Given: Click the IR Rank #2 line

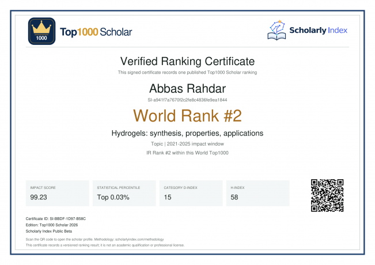Looking at the screenshot, I should point(188,153).
